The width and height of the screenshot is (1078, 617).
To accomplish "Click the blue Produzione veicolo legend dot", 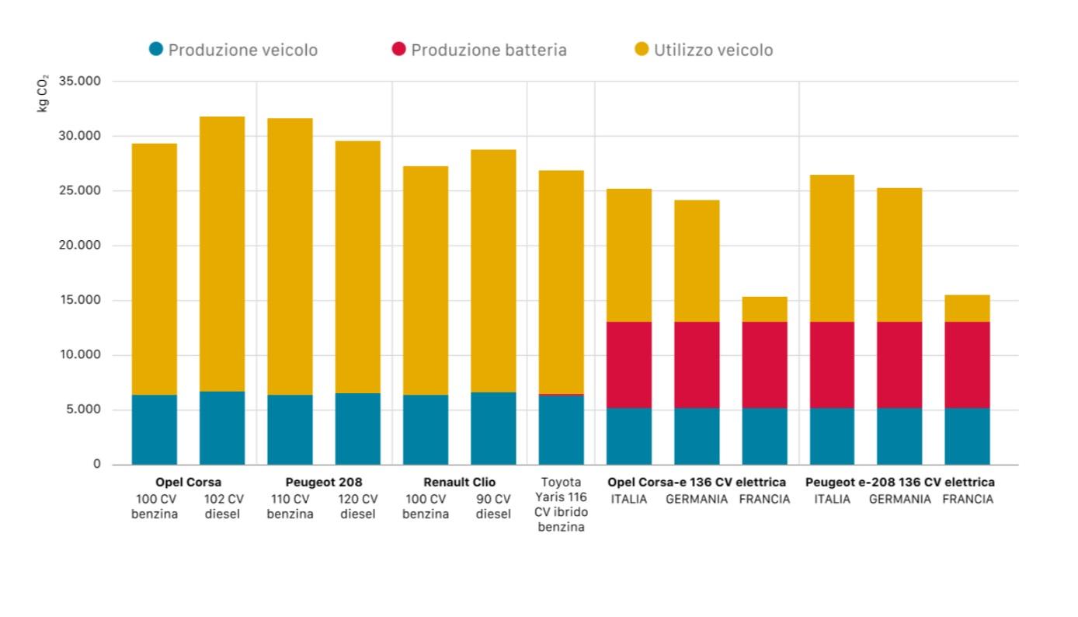I will [156, 50].
